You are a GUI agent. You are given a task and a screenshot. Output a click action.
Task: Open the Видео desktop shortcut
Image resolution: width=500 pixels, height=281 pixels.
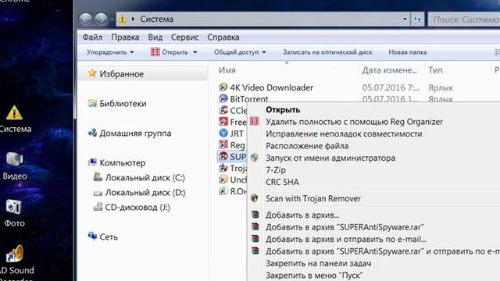pyautogui.click(x=15, y=165)
